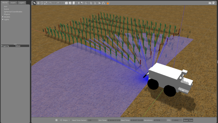Add a directional light
The height and width of the screenshot is (123, 218).
[x=86, y=3]
